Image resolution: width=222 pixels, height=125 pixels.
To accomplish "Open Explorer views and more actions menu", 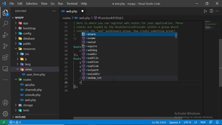I will (54, 11).
